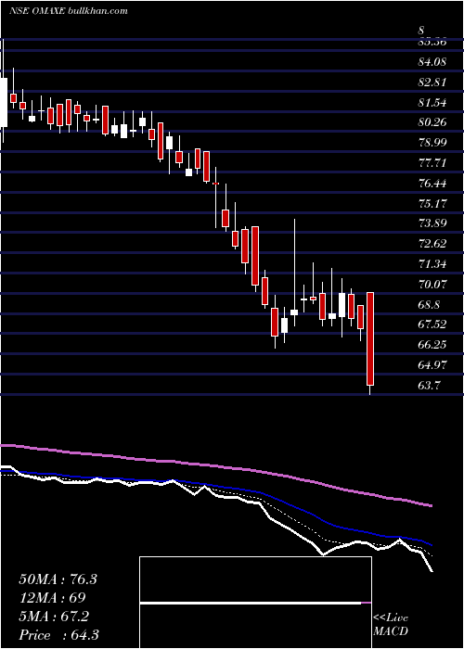464x649 pixels.
Task: Click the 82.81 price axis label
Action: tap(432, 83)
